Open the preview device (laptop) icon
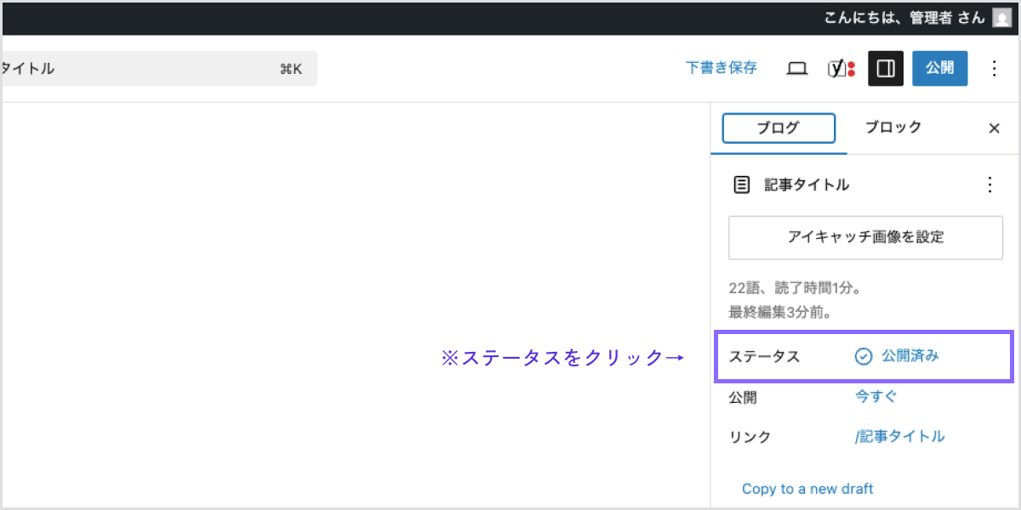 click(x=796, y=69)
